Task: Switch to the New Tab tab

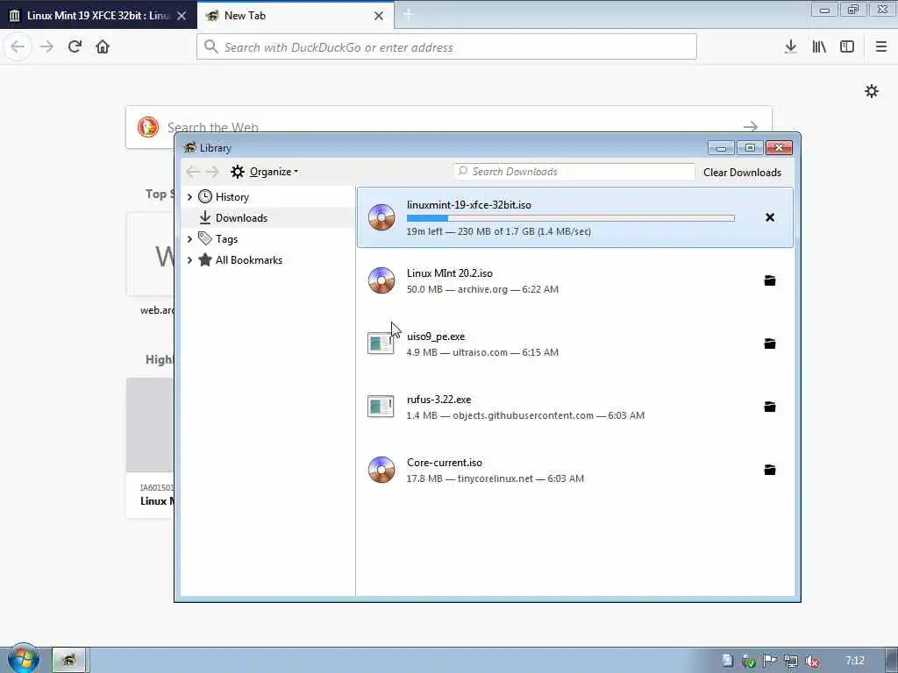Action: [296, 16]
